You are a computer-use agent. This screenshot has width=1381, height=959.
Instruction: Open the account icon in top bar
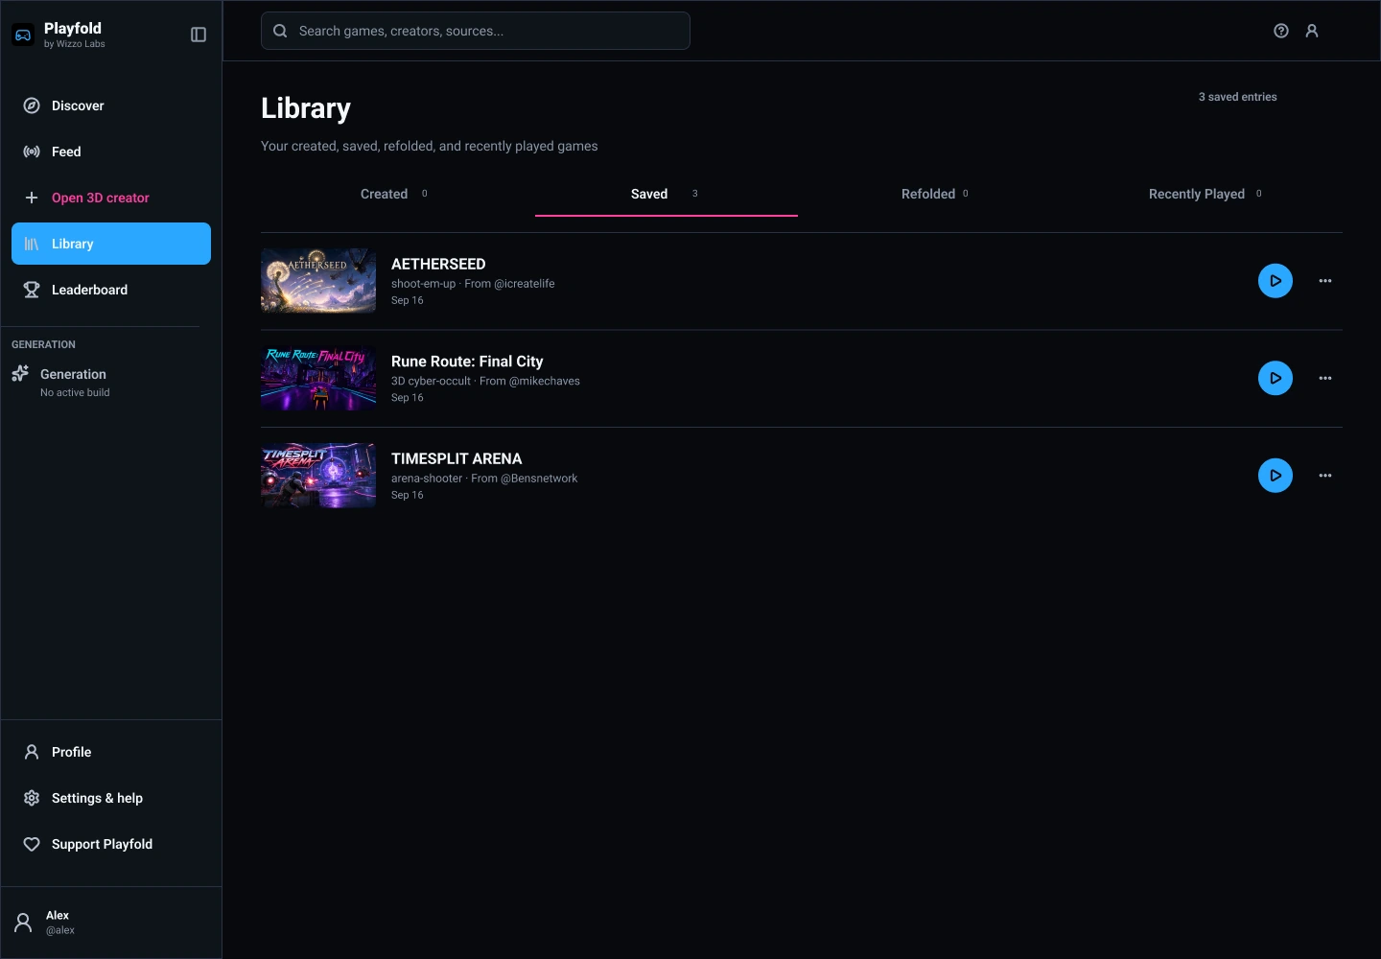[x=1312, y=31]
